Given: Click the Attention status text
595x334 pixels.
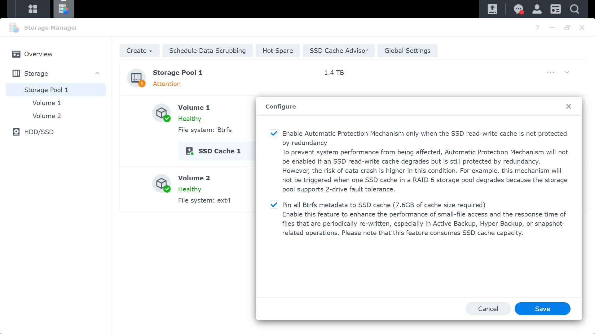Looking at the screenshot, I should [x=167, y=84].
